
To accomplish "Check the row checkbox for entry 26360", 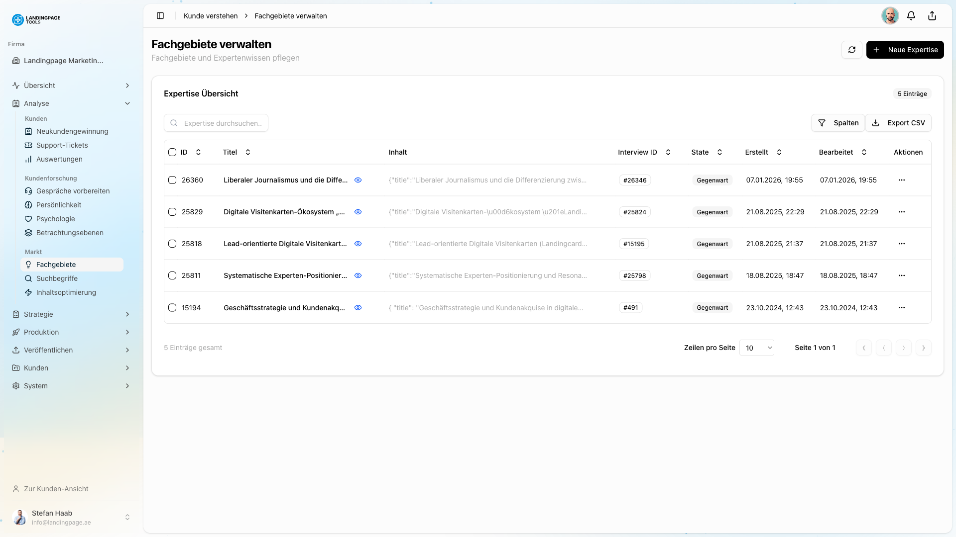I will coord(172,180).
